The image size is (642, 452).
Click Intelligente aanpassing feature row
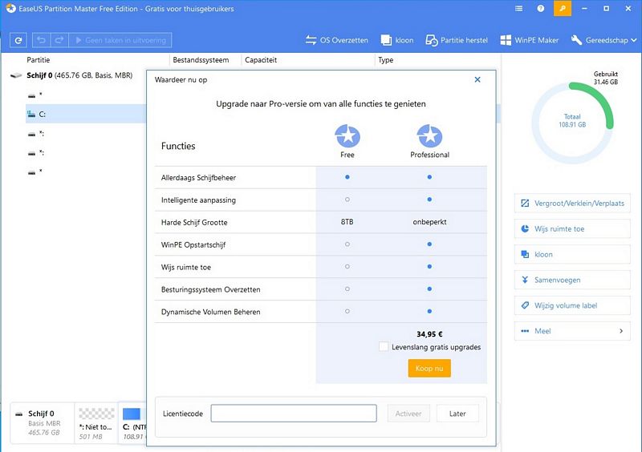320,200
